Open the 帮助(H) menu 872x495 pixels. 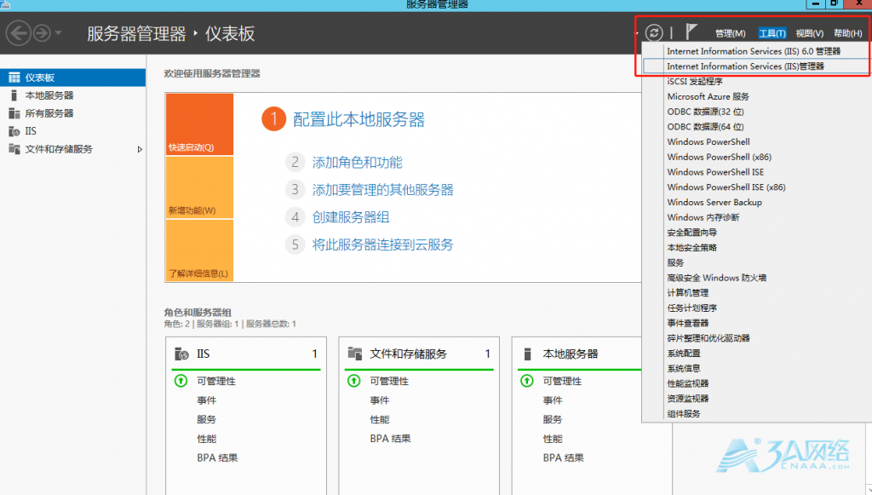click(x=847, y=33)
